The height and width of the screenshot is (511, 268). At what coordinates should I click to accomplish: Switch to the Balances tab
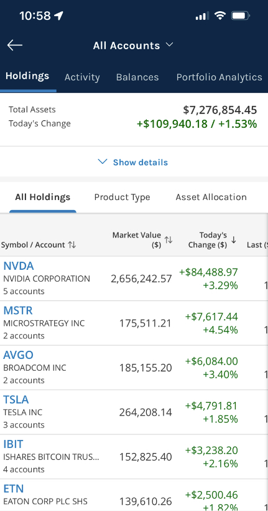[137, 77]
